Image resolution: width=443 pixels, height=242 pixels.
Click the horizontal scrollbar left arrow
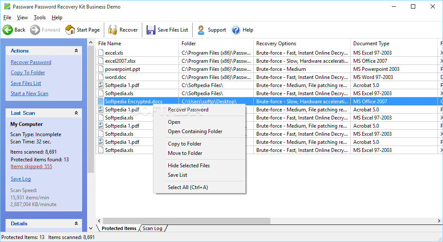(x=99, y=221)
